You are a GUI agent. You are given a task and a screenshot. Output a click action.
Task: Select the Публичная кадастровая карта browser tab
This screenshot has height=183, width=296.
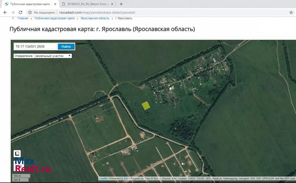coord(28,4)
